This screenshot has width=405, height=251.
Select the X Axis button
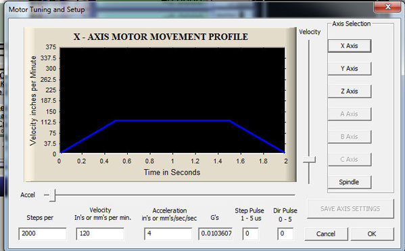[x=350, y=46]
